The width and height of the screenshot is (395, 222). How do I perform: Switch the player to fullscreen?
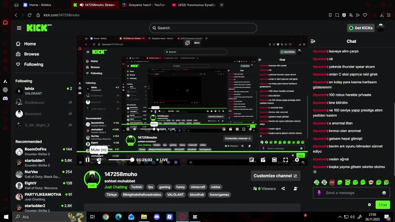(286, 160)
